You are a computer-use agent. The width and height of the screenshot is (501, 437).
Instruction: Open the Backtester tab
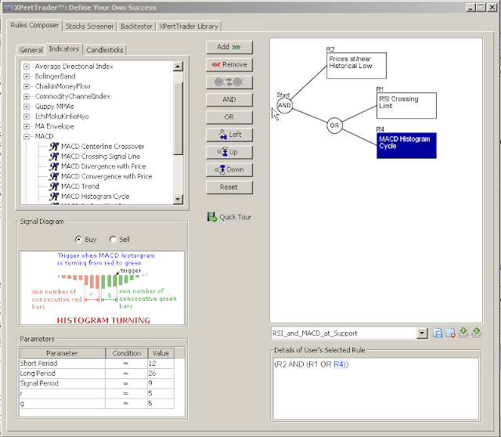click(136, 26)
